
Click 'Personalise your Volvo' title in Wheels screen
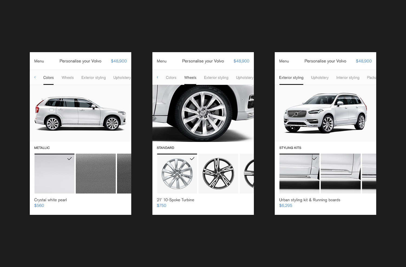[x=203, y=61]
